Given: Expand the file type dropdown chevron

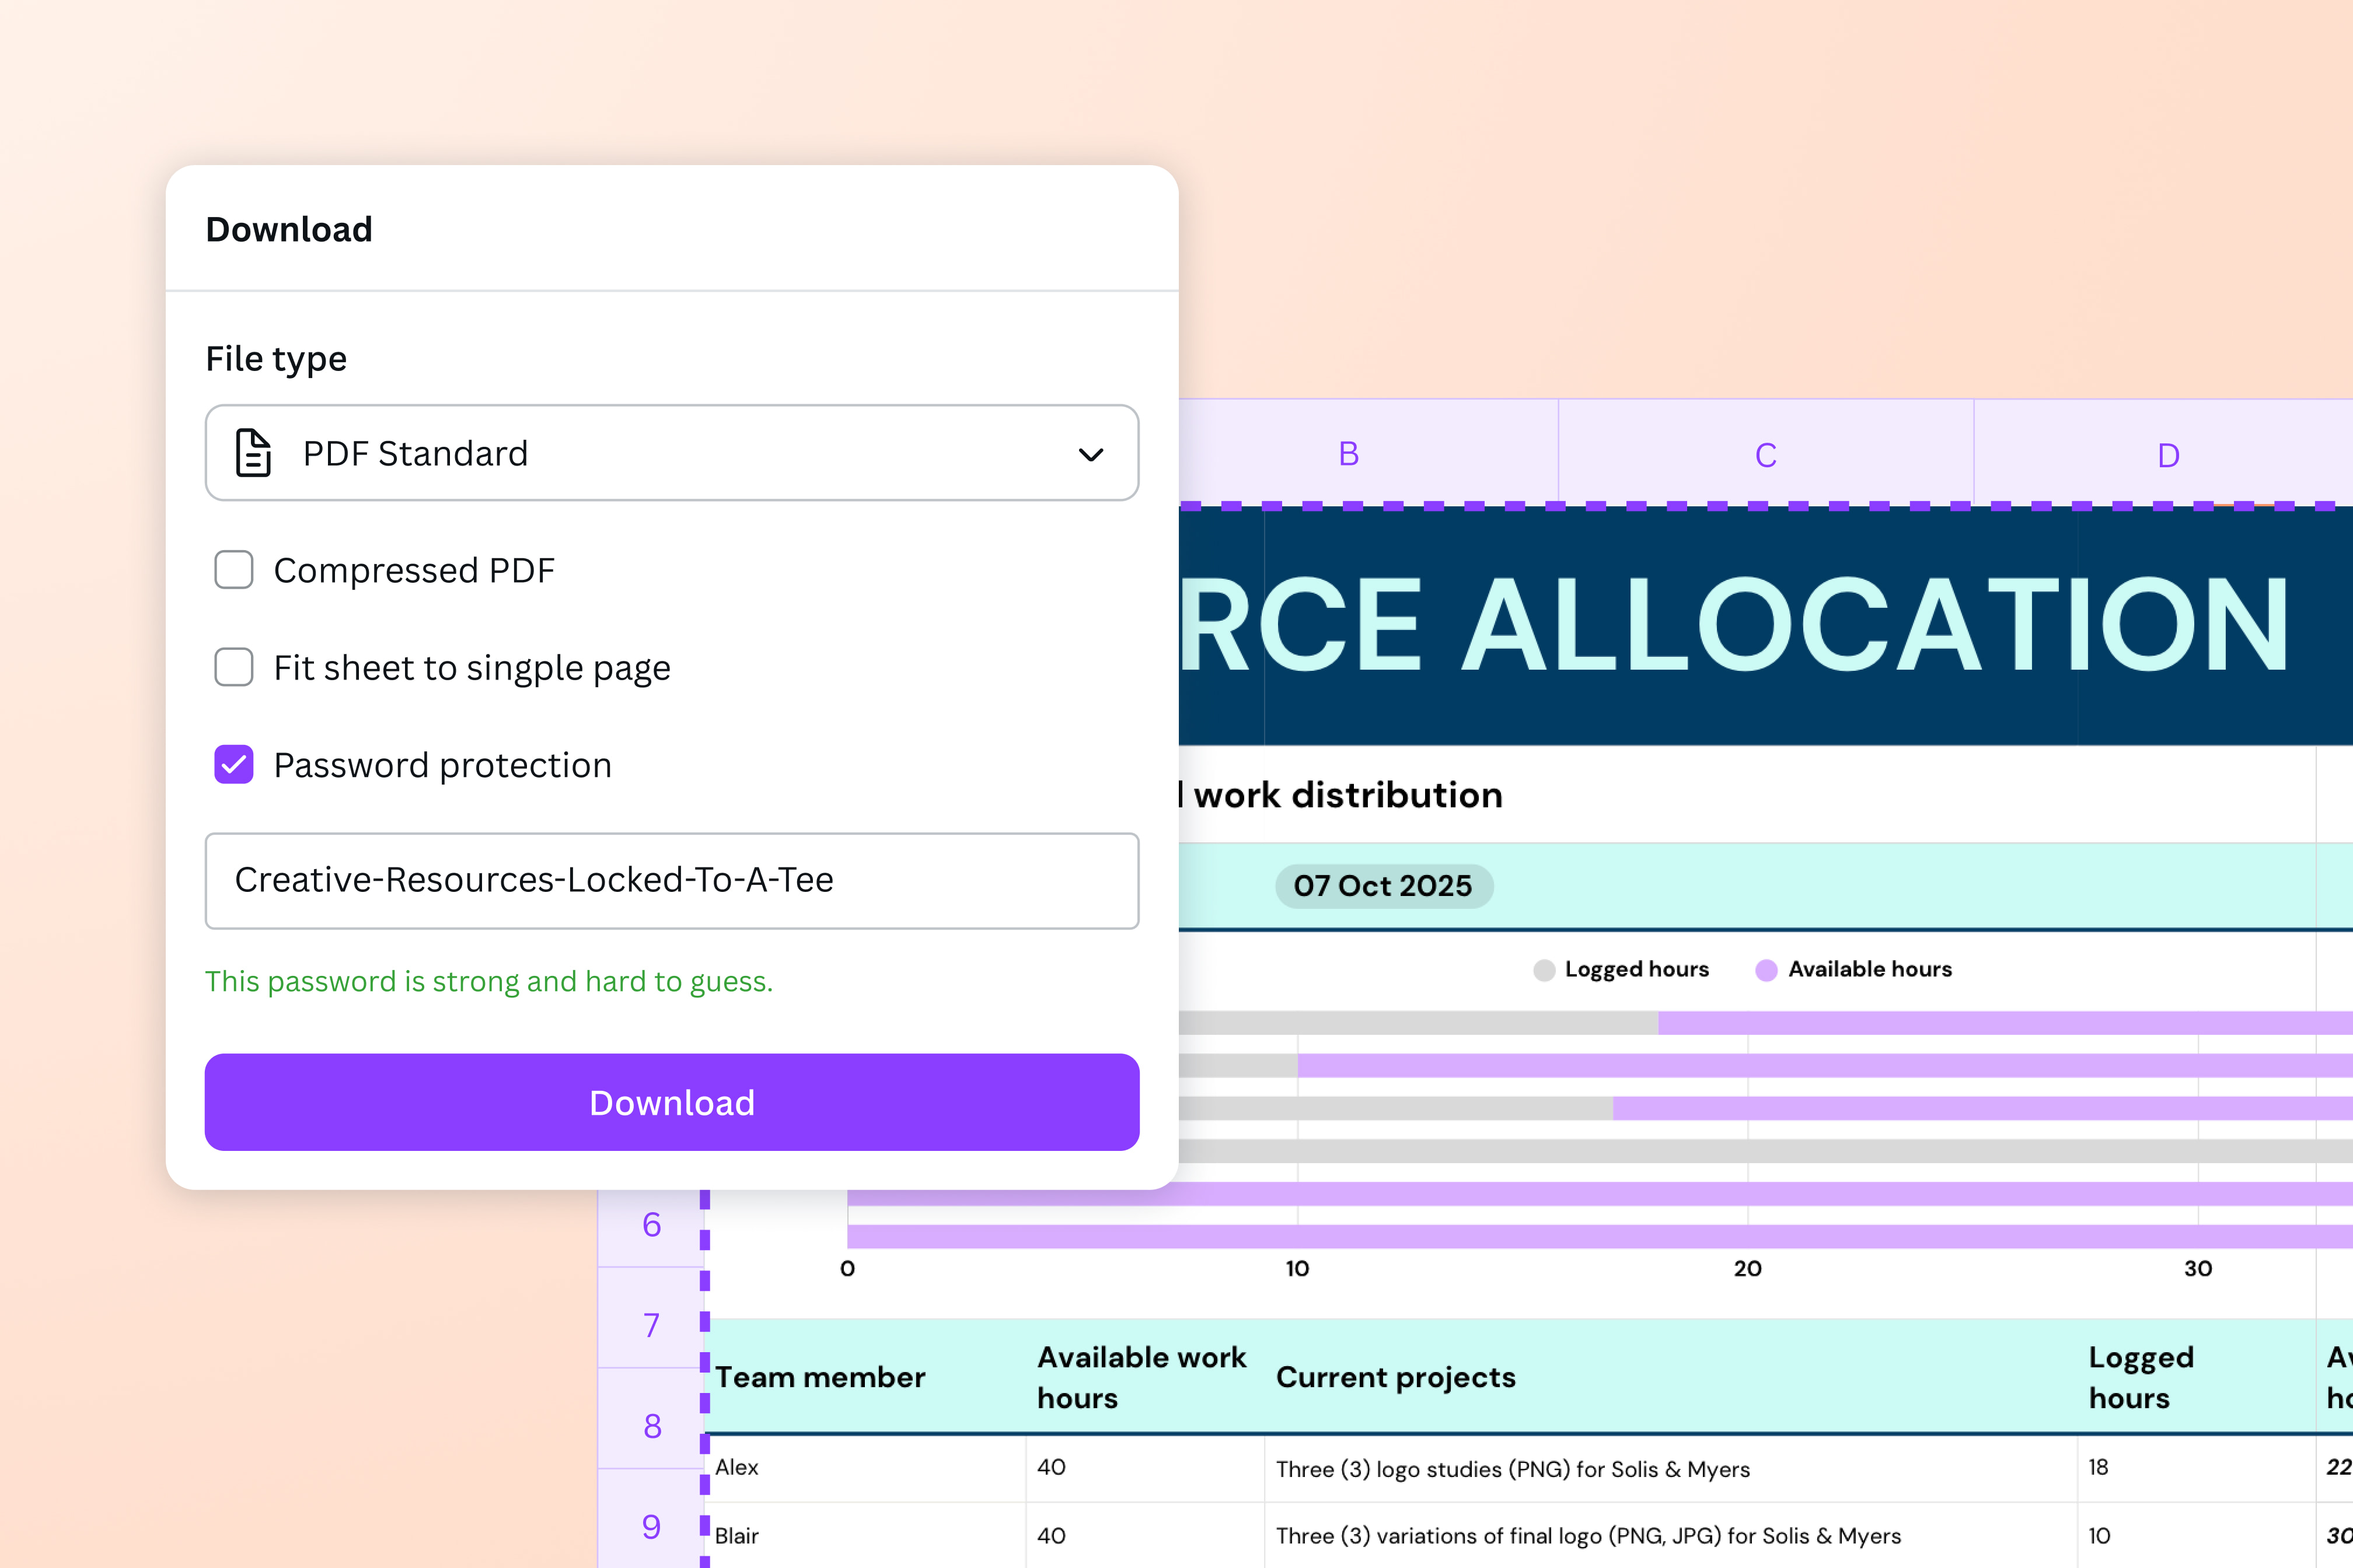Looking at the screenshot, I should coord(1091,455).
